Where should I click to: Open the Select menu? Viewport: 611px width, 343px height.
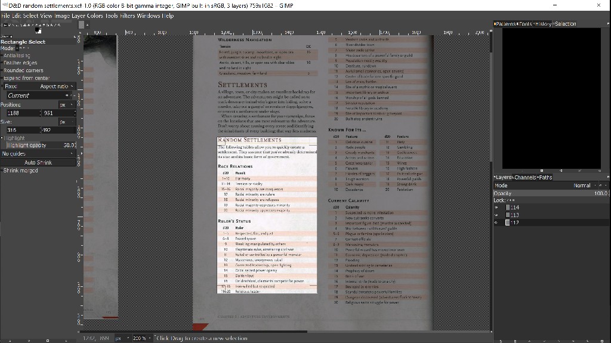tap(30, 16)
